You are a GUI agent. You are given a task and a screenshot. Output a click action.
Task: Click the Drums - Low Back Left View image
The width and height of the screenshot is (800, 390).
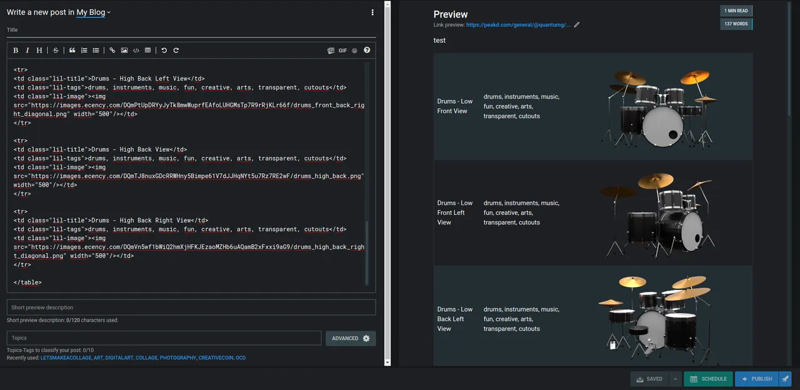[659, 319]
